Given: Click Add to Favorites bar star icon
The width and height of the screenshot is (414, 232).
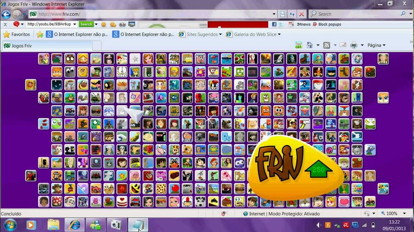Looking at the screenshot, I should [x=40, y=34].
